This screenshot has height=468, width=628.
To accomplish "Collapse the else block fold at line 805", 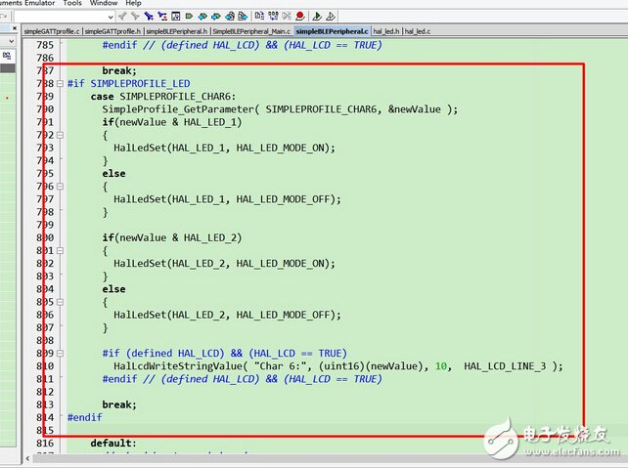I will click(x=61, y=302).
